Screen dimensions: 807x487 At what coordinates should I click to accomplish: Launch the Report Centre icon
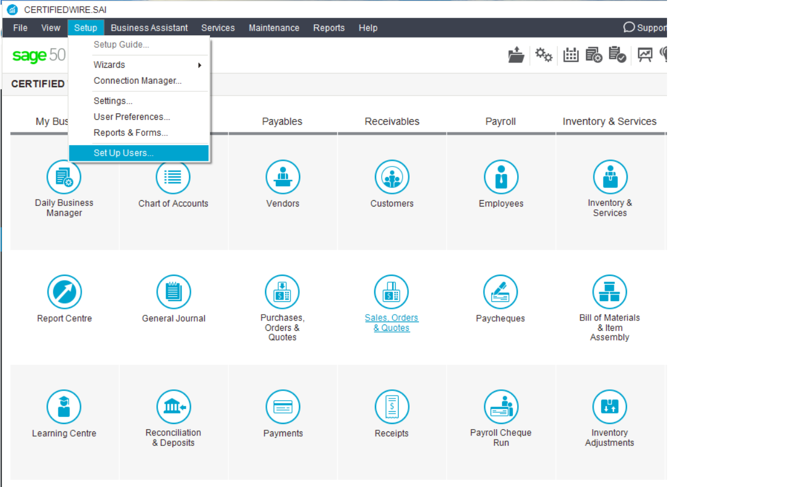64,292
